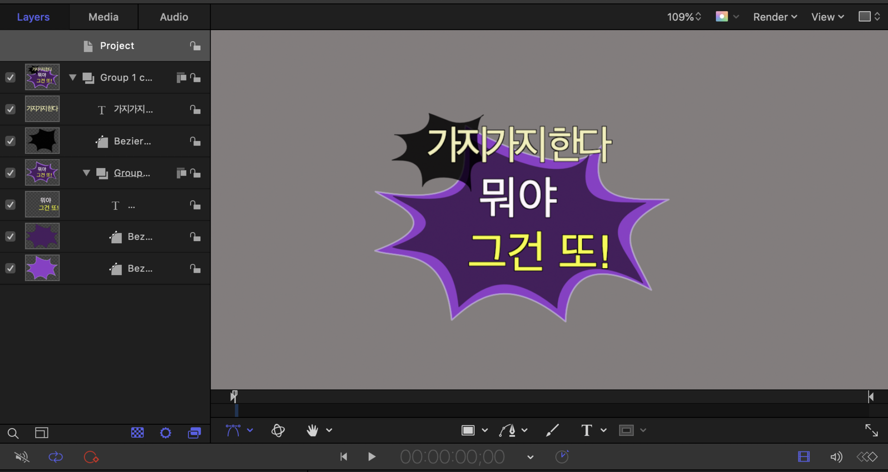
Task: Open the View dropdown menu
Action: (x=827, y=17)
